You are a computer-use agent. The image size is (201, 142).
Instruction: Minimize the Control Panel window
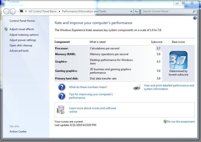point(177,3)
